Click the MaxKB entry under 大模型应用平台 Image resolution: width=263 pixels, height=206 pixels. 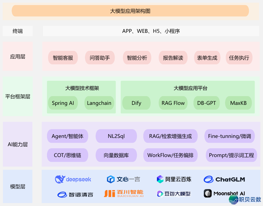238,103
